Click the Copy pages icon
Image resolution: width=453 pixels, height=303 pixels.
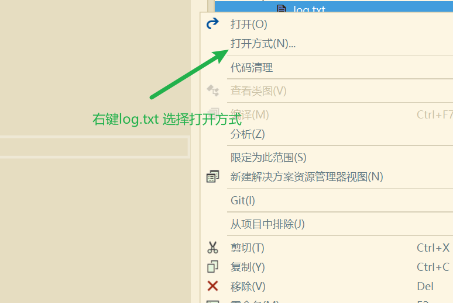(x=212, y=267)
